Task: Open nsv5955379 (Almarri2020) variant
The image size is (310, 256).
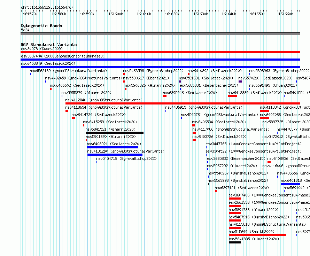Action: pyautogui.click(x=86, y=93)
